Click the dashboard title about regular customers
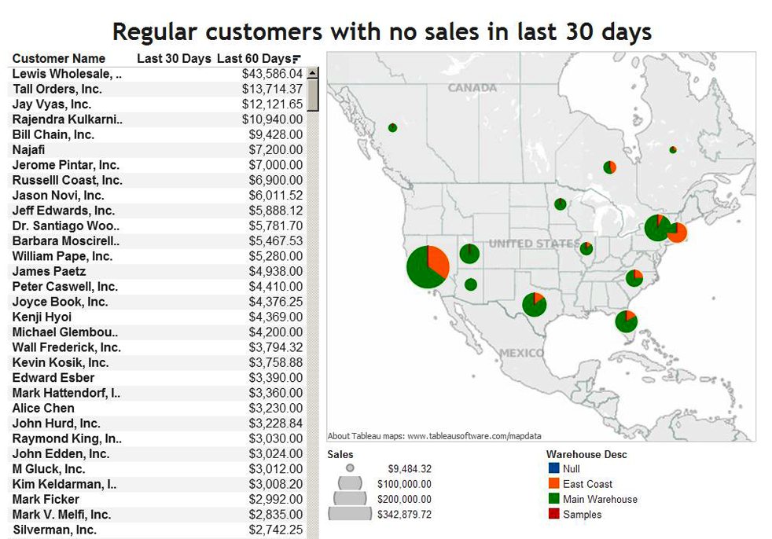The height and width of the screenshot is (539, 772). (x=382, y=32)
